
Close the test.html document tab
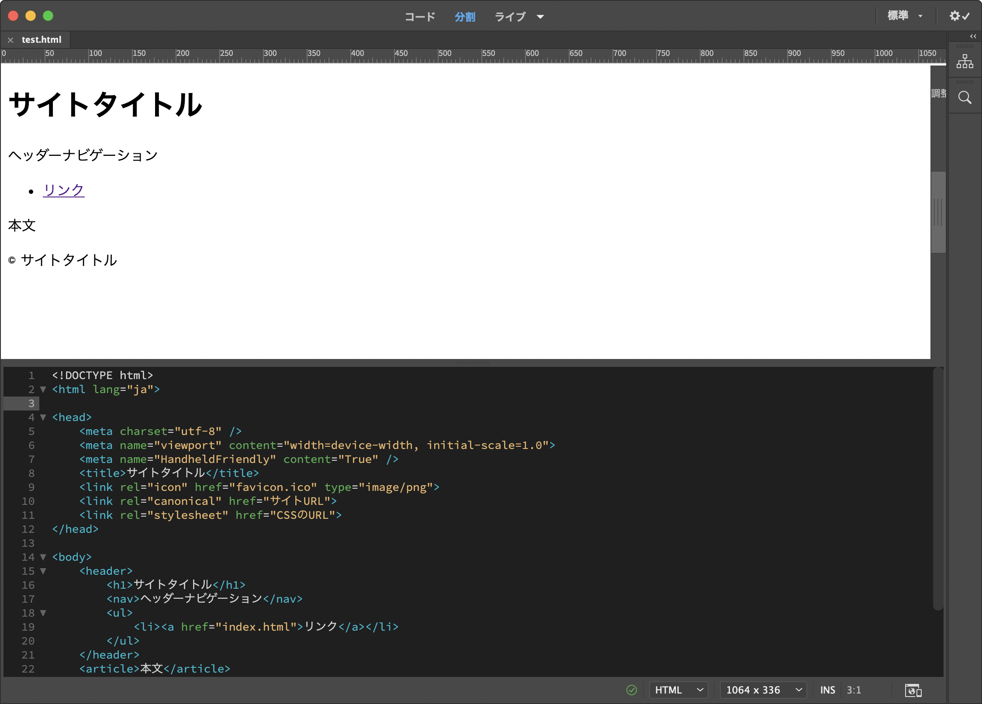click(x=10, y=40)
